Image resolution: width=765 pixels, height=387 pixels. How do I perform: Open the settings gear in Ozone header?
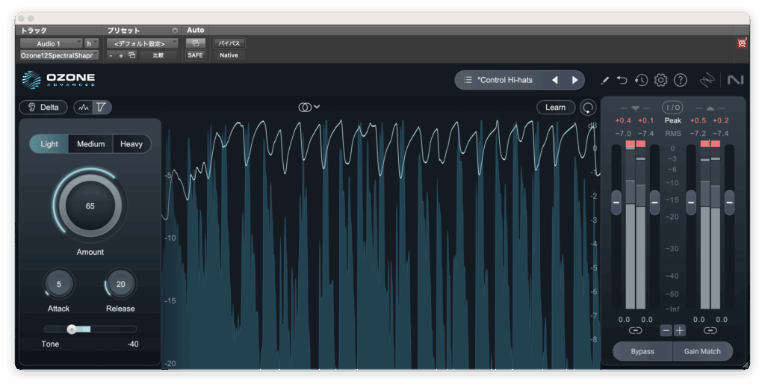click(660, 80)
